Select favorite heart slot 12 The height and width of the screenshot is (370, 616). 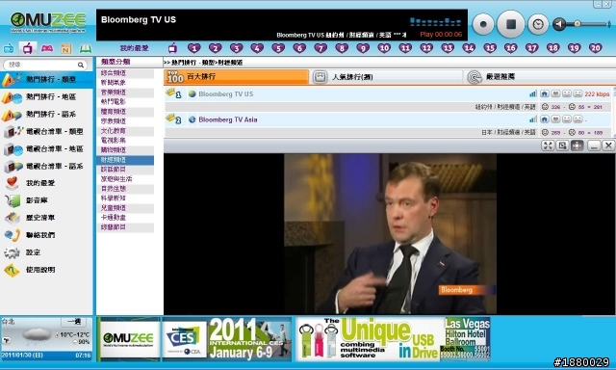(x=426, y=48)
